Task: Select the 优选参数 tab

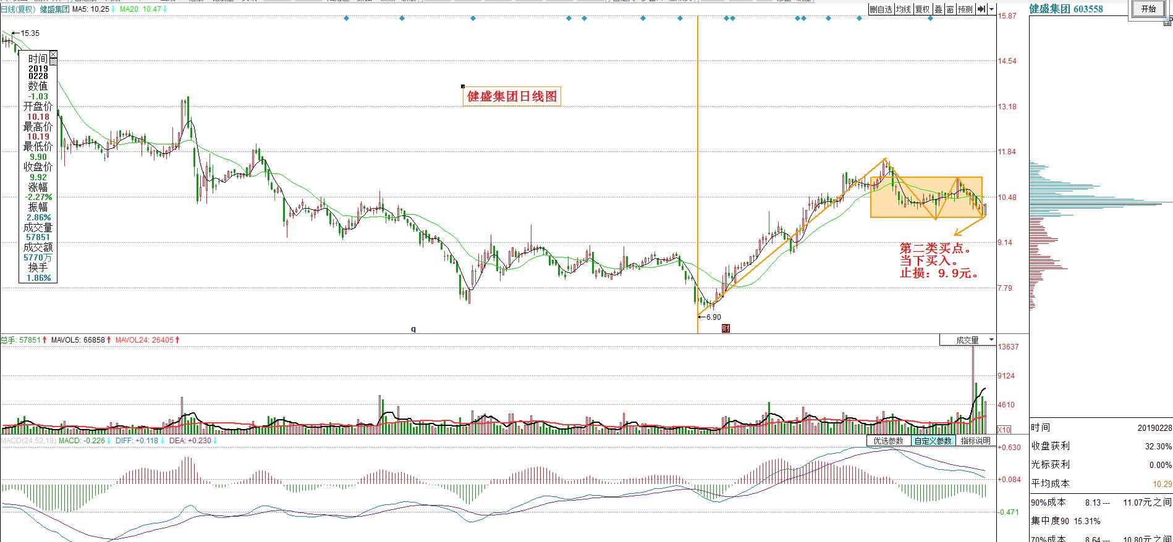Action: (888, 441)
